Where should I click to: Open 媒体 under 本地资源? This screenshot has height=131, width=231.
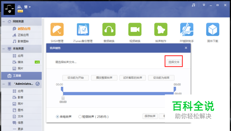[21, 62]
